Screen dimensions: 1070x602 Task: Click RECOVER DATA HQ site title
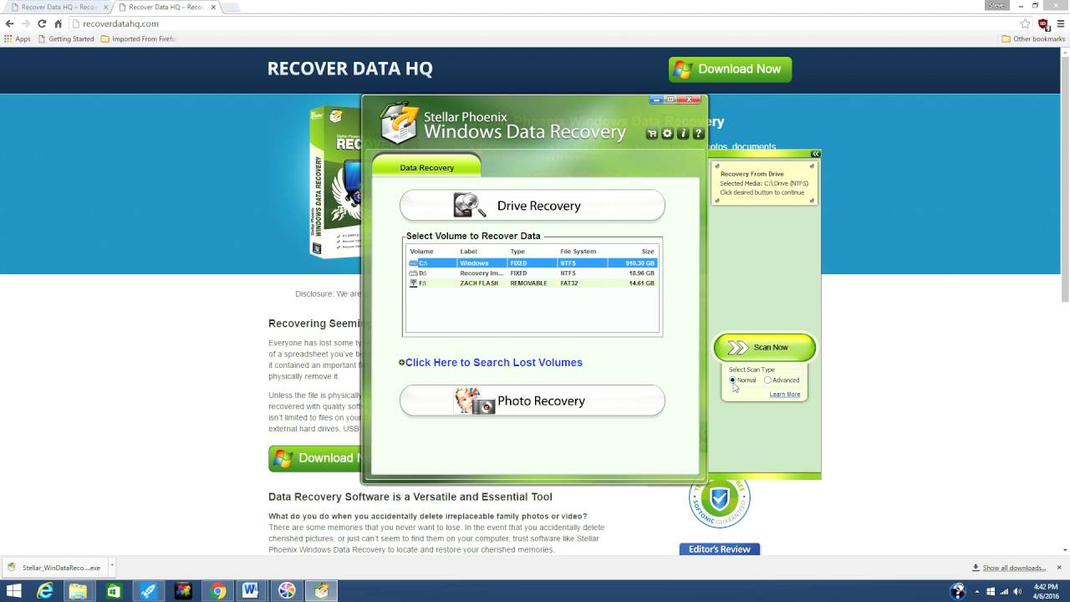coord(350,69)
